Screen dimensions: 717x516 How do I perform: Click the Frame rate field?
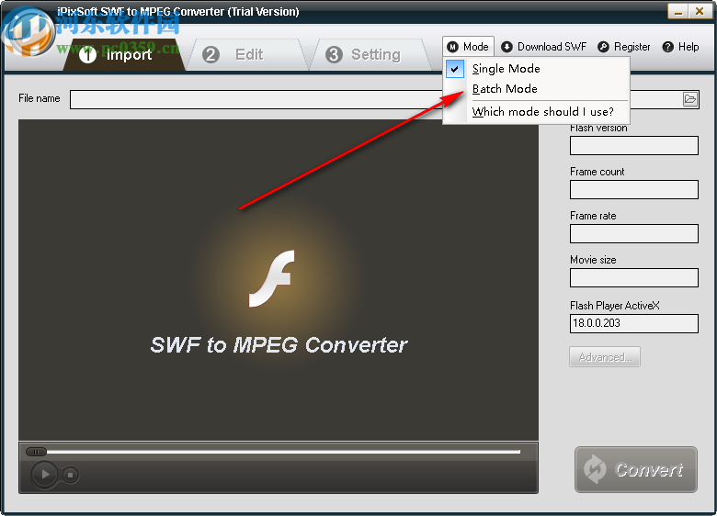point(633,233)
